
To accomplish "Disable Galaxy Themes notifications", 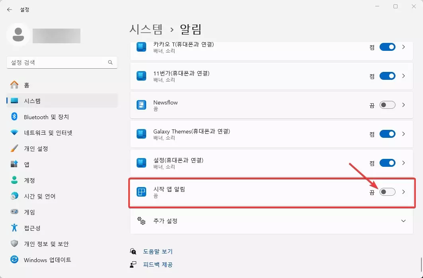I will coord(386,134).
